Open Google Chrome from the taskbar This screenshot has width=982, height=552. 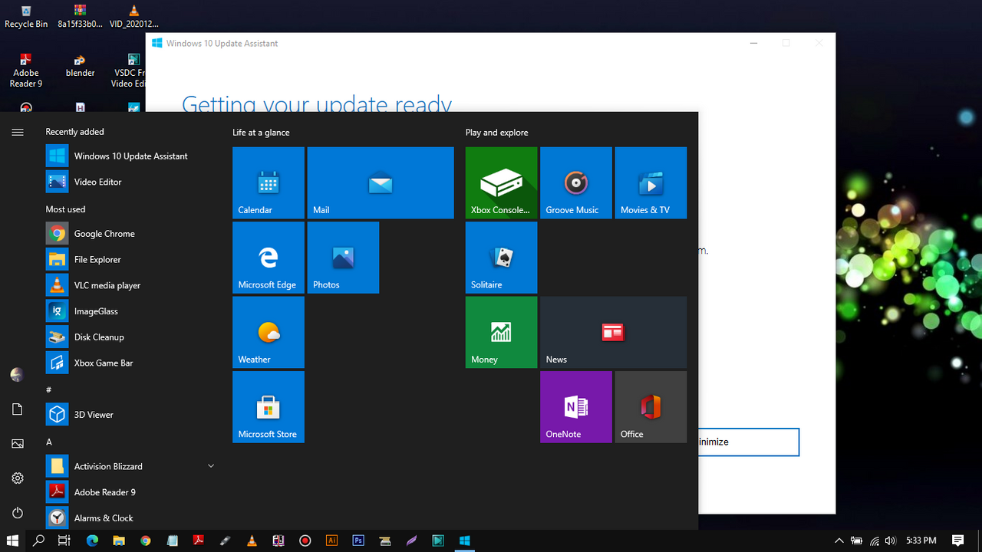[x=146, y=540]
